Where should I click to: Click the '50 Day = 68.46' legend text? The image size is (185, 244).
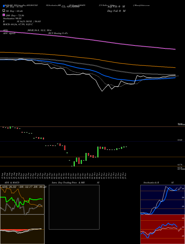point(14,11)
